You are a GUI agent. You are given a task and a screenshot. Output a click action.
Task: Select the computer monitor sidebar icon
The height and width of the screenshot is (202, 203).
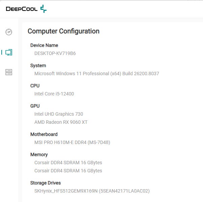click(9, 52)
